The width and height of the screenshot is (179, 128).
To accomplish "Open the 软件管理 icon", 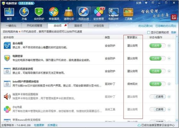I will click(x=99, y=14).
